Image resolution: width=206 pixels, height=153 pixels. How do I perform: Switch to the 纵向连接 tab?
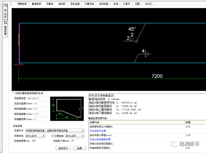104,4
